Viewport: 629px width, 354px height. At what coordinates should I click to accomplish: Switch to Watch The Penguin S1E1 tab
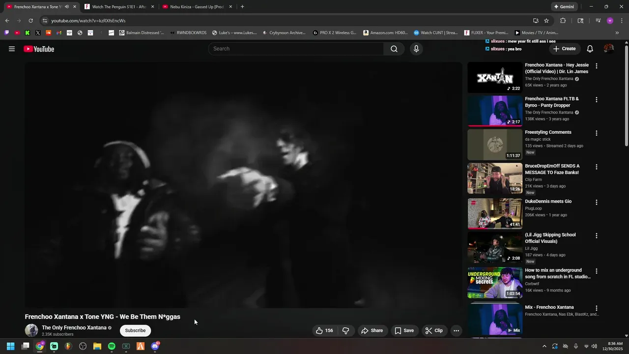(119, 7)
